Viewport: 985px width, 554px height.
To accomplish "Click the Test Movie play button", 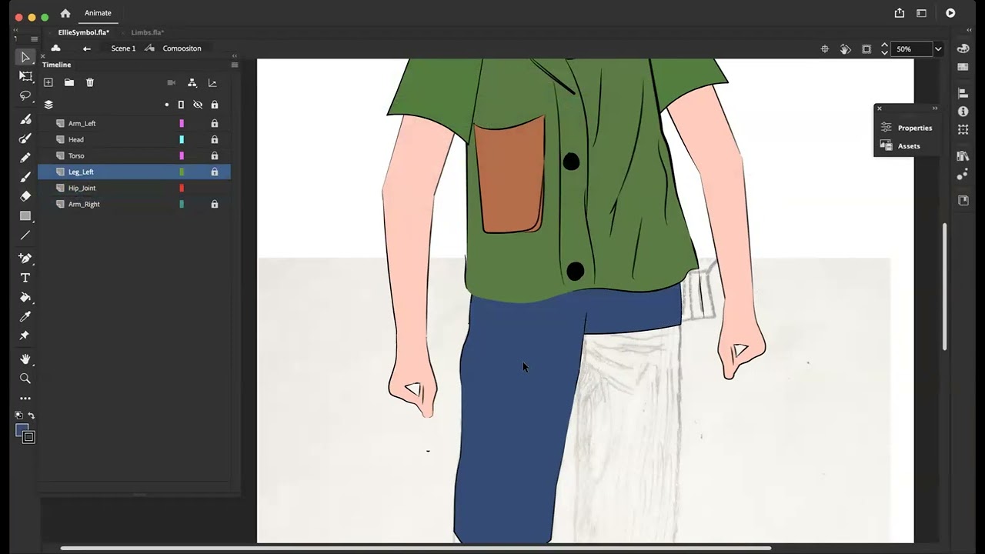I will 950,13.
